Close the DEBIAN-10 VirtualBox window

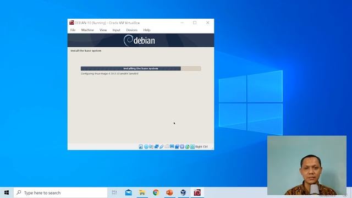pos(208,23)
